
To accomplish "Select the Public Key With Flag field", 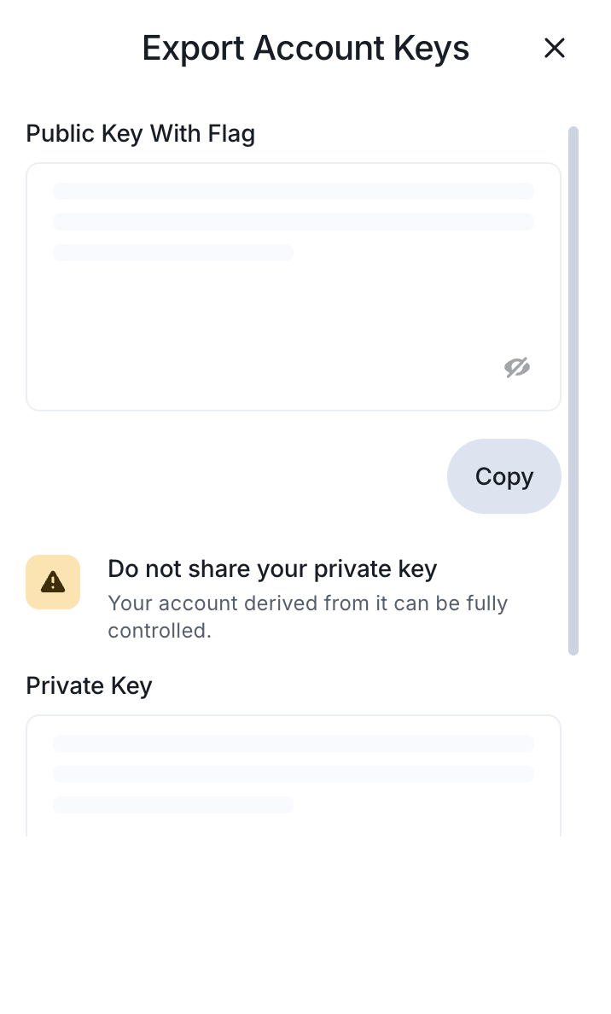I will 294,287.
